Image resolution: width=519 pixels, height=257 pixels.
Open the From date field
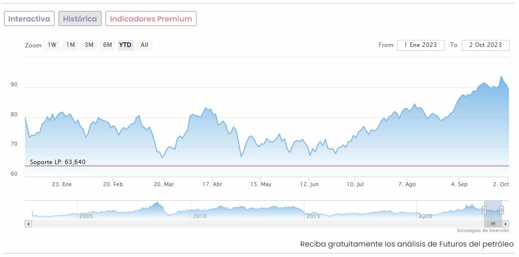420,45
